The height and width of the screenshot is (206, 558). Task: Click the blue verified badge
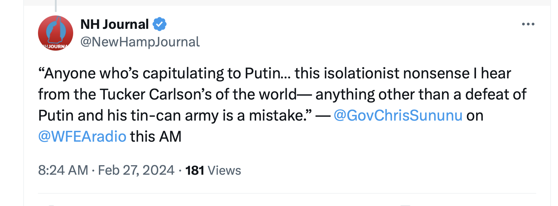click(159, 24)
